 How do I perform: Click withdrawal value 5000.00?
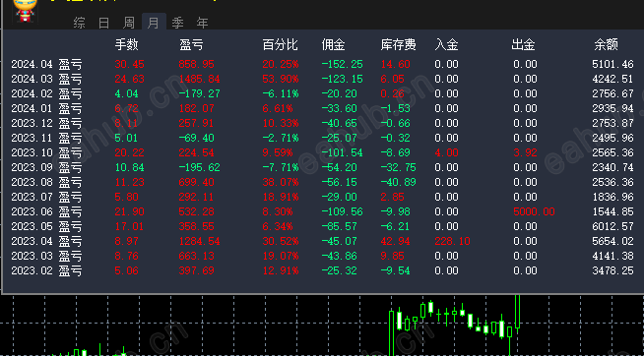[x=534, y=212]
